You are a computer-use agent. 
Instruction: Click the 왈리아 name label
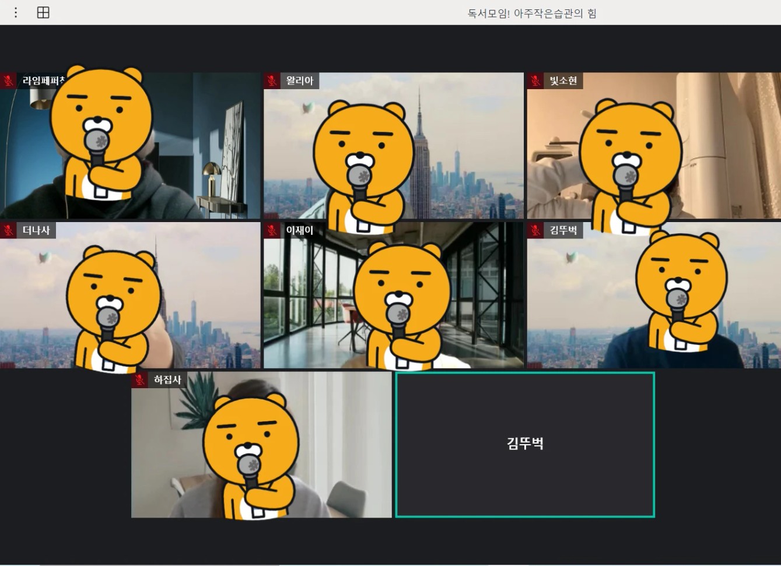(300, 80)
